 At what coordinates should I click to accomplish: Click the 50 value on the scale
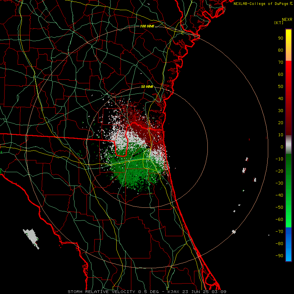click(x=281, y=87)
